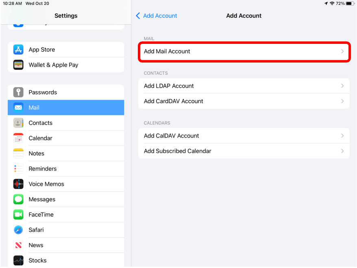
Task: Tap the Wallet & Apple Pay icon
Action: click(x=18, y=65)
